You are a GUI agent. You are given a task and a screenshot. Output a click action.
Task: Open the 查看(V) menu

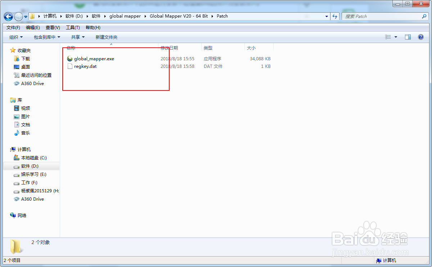coord(53,28)
